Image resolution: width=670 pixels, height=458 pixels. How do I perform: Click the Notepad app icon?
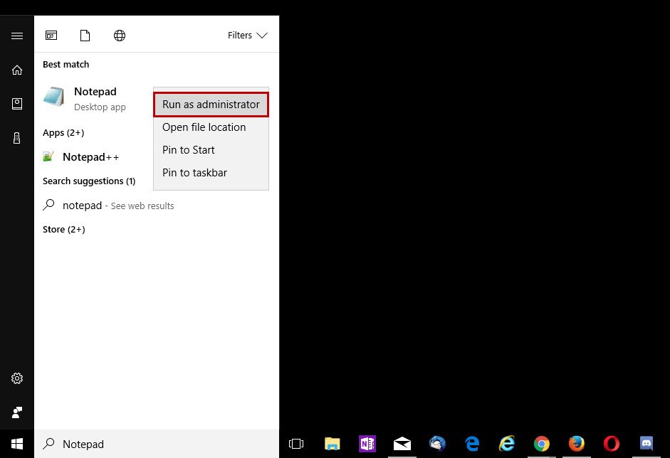(x=54, y=97)
